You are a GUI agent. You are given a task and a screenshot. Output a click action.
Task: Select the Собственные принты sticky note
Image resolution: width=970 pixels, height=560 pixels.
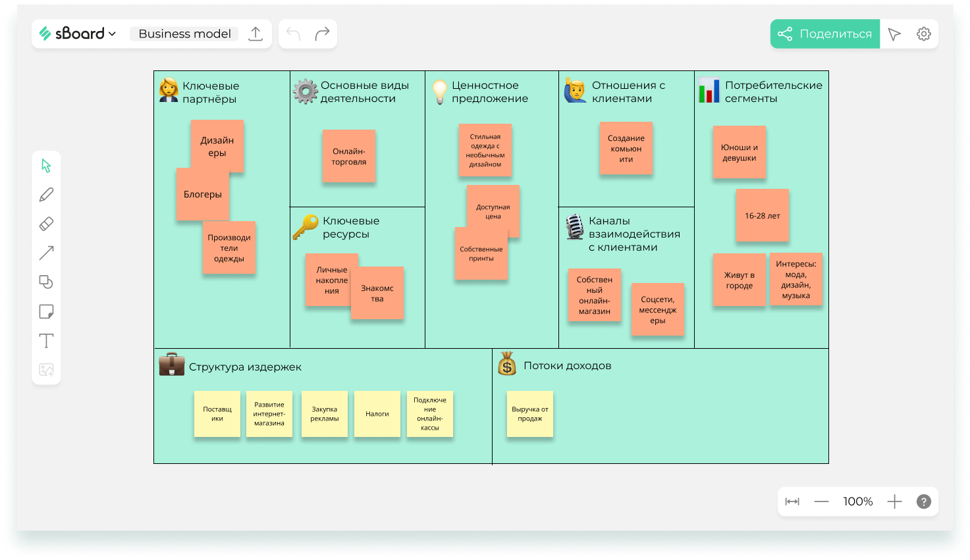pyautogui.click(x=481, y=254)
